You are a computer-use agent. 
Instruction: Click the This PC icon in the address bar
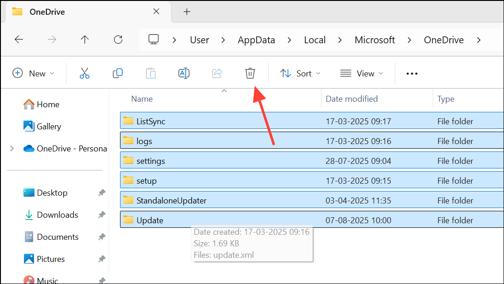pos(154,40)
